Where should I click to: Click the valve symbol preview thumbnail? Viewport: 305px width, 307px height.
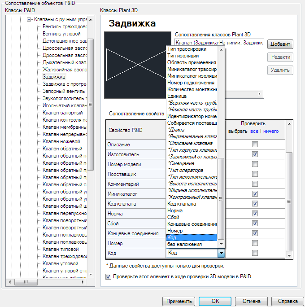[135, 65]
